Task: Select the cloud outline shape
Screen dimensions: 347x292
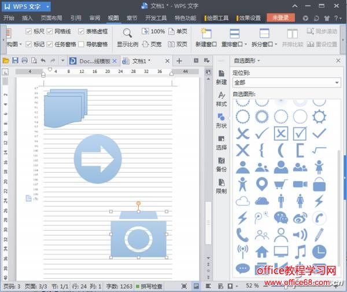Action: pos(243,201)
